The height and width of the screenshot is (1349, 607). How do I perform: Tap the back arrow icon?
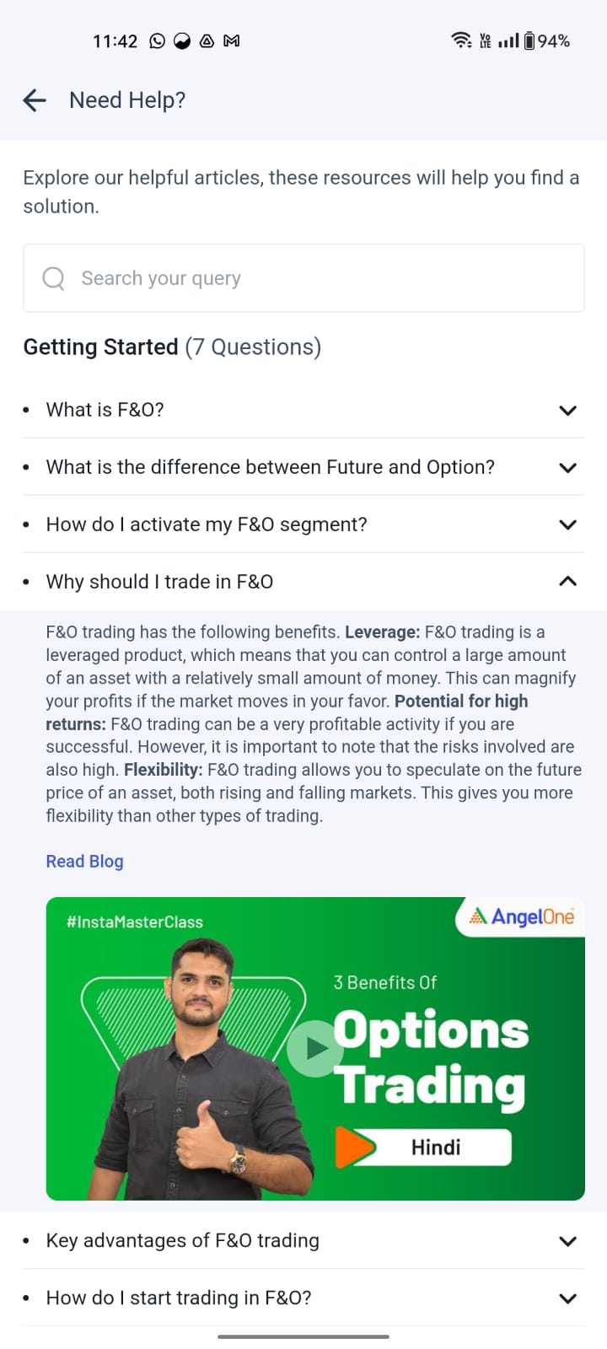tap(35, 100)
